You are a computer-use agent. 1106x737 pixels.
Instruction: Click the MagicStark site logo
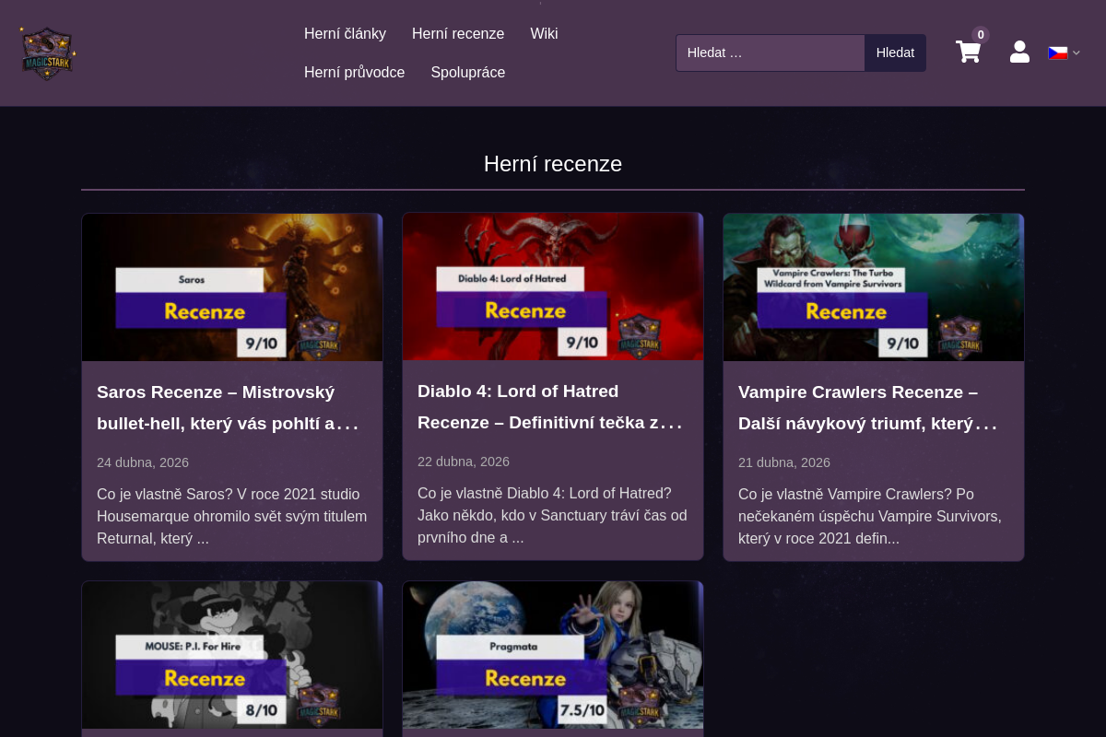pos(48,53)
